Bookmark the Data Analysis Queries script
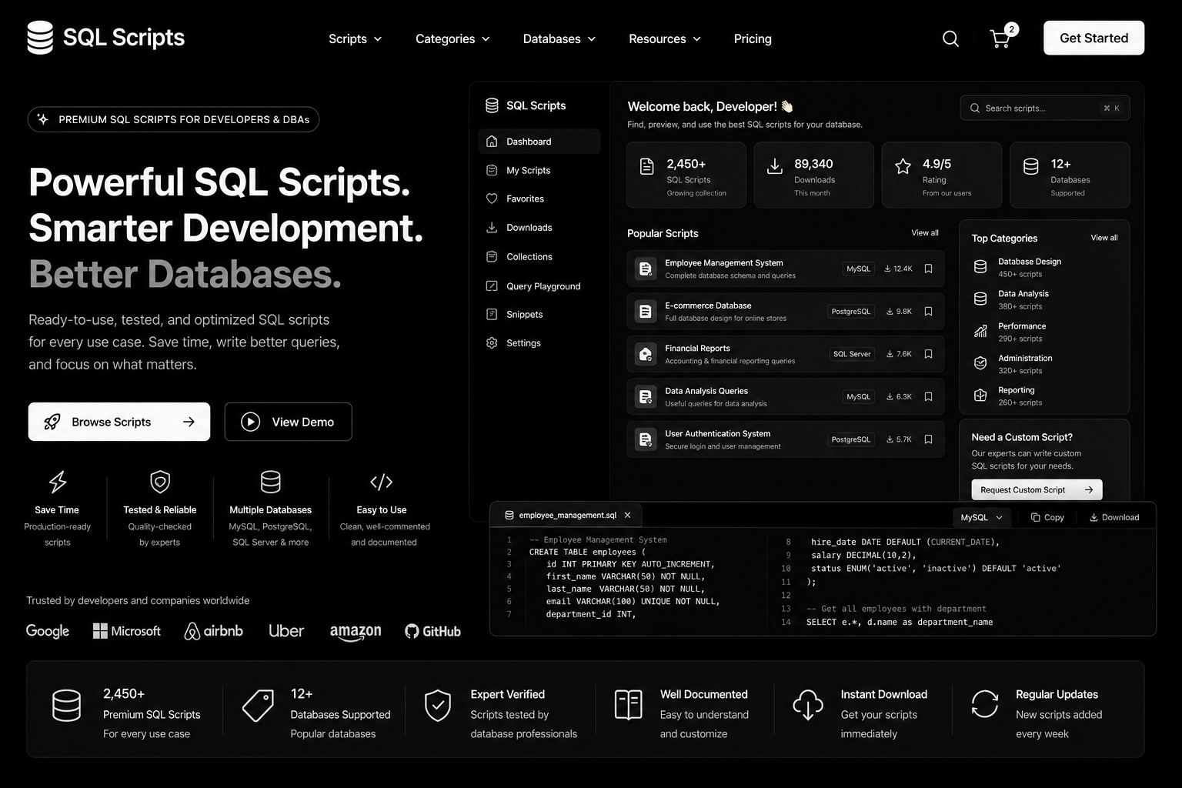1182x788 pixels. coord(928,397)
